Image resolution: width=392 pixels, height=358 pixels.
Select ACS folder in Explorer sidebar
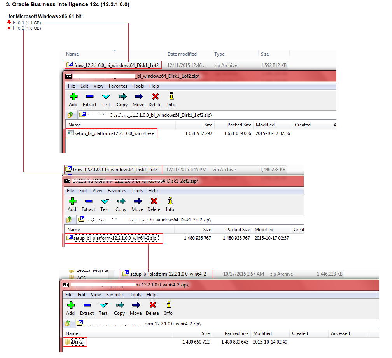78,278
